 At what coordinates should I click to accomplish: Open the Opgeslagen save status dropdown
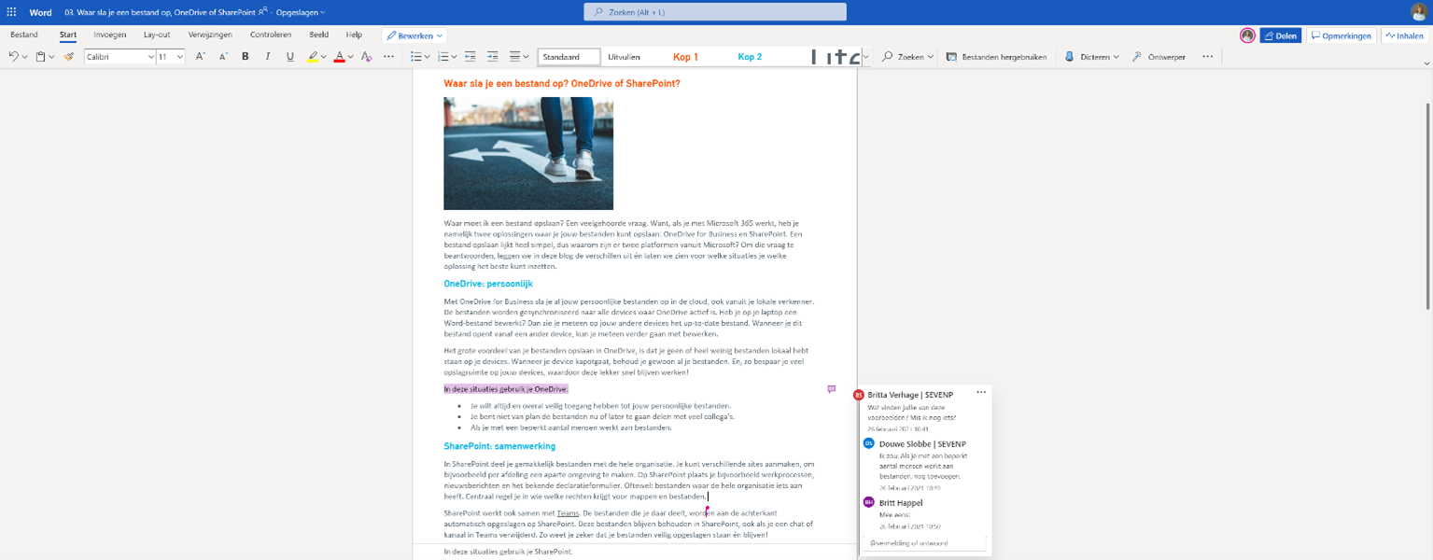click(x=300, y=12)
